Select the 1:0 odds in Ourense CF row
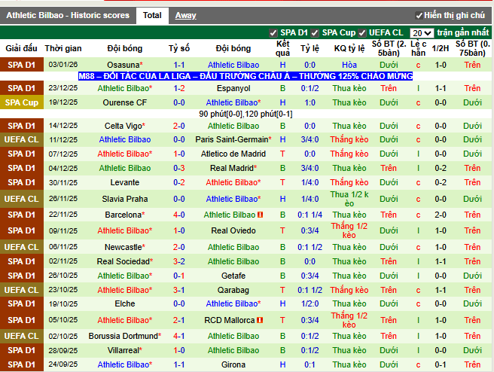 click(310, 102)
